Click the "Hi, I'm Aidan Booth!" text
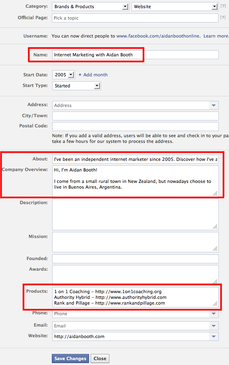This screenshot has width=229, height=365. (x=76, y=170)
